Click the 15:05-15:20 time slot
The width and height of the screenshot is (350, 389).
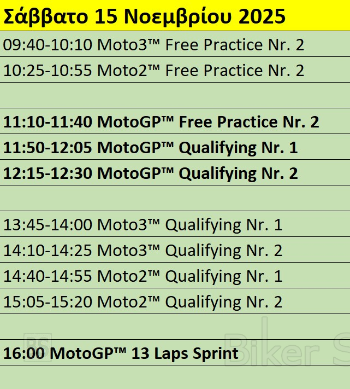click(x=48, y=302)
